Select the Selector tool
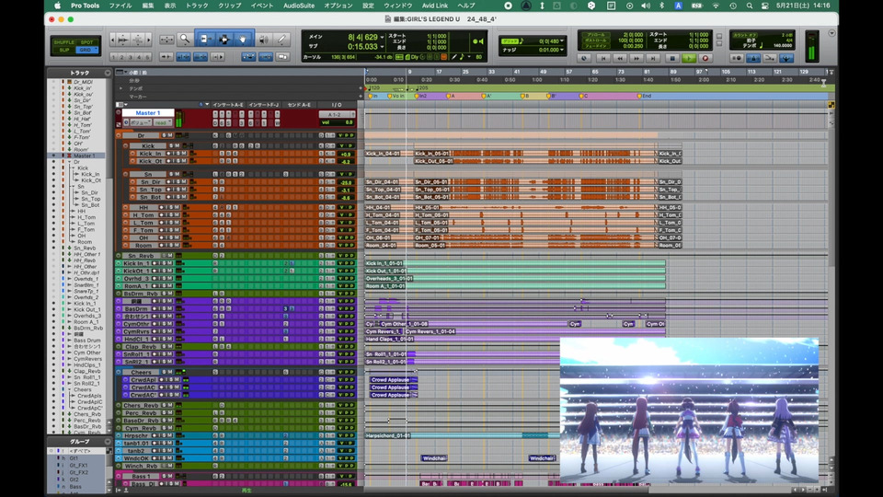 [x=224, y=40]
